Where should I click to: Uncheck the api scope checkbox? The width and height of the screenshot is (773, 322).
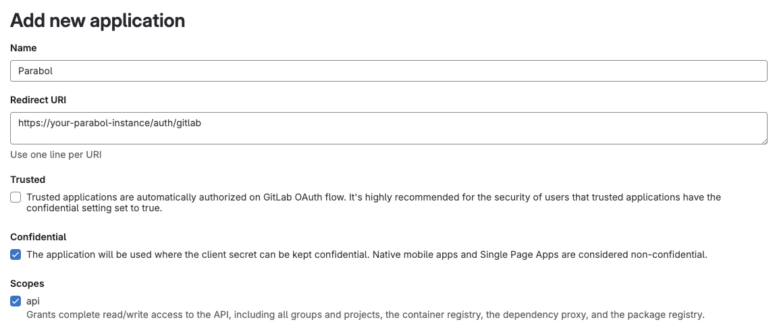(x=16, y=301)
